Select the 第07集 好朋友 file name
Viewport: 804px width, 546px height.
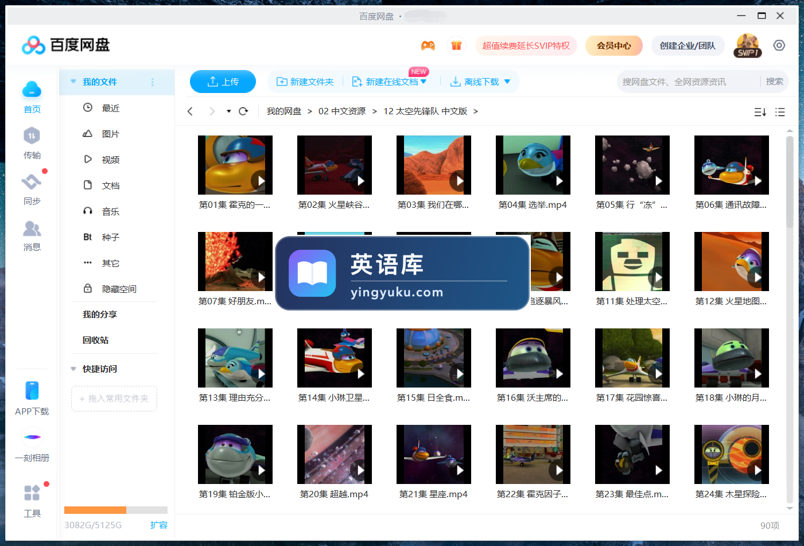235,301
